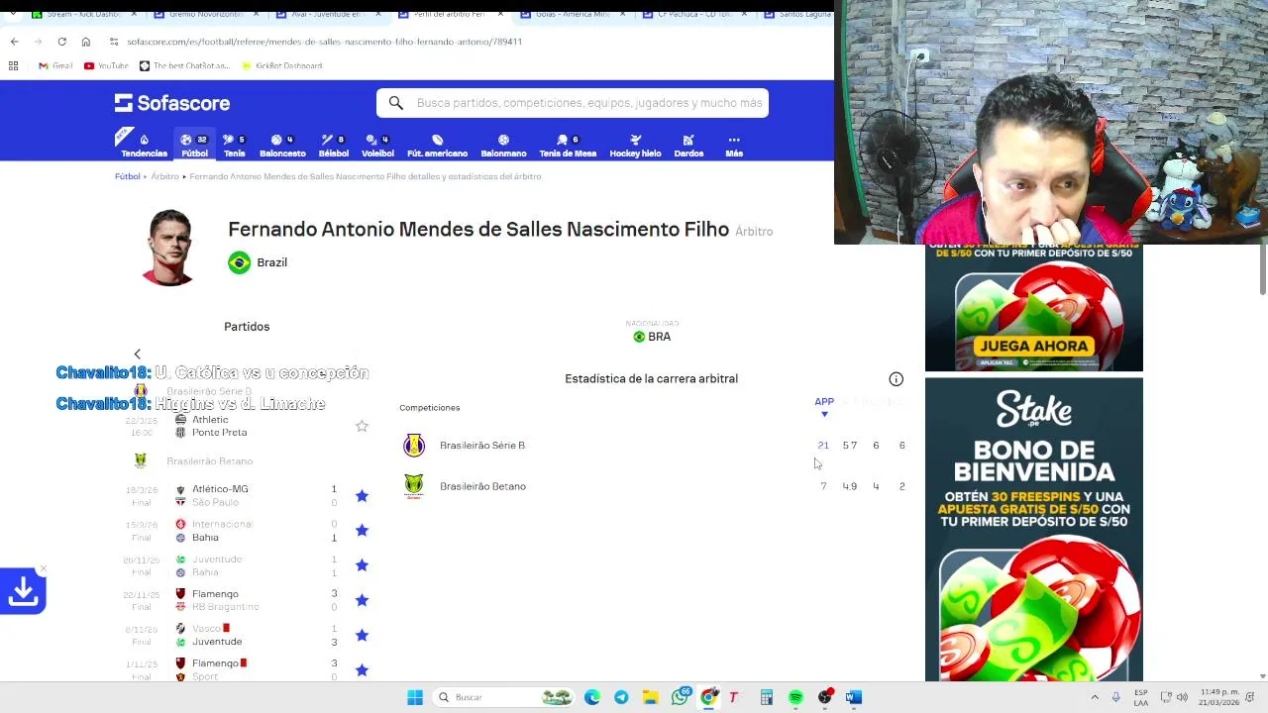The image size is (1268, 713).
Task: Open the Brasileirão Betano league header in matches list
Action: click(x=209, y=461)
